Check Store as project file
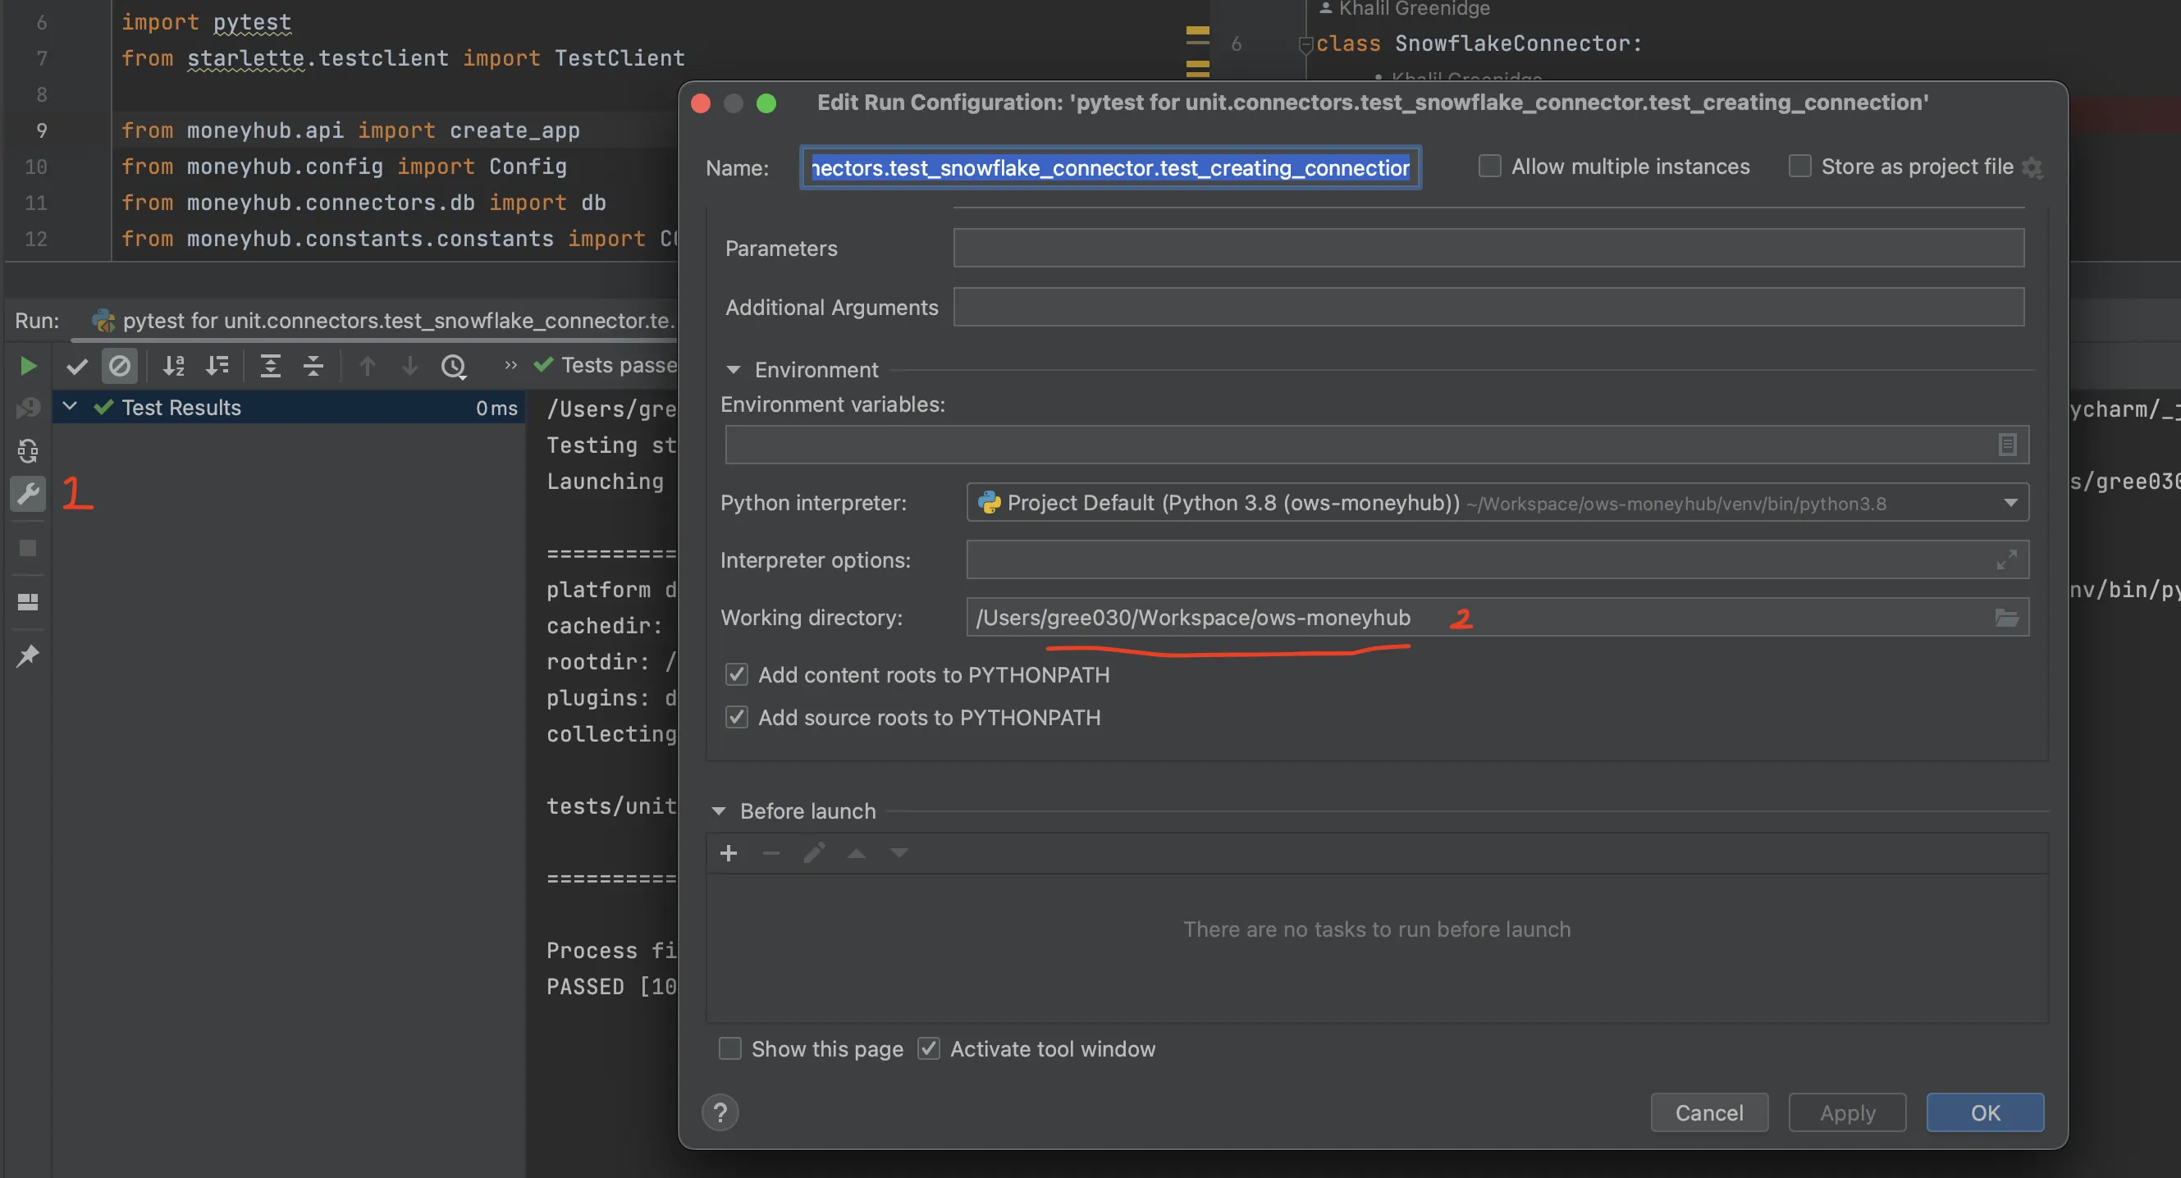The height and width of the screenshot is (1178, 2181). [1799, 166]
